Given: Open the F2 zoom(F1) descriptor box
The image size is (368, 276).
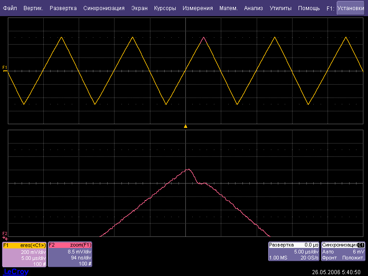Looking at the screenshot, I should (x=69, y=254).
